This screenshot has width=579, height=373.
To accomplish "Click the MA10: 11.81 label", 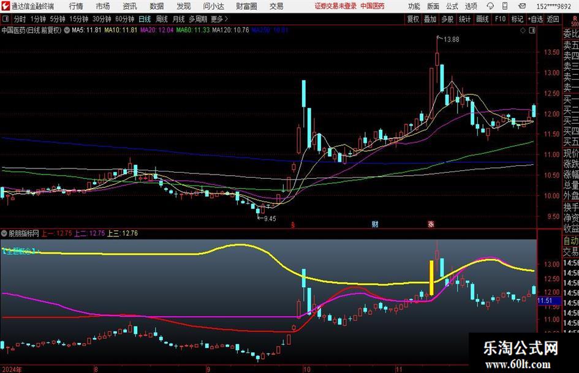I will pyautogui.click(x=121, y=30).
